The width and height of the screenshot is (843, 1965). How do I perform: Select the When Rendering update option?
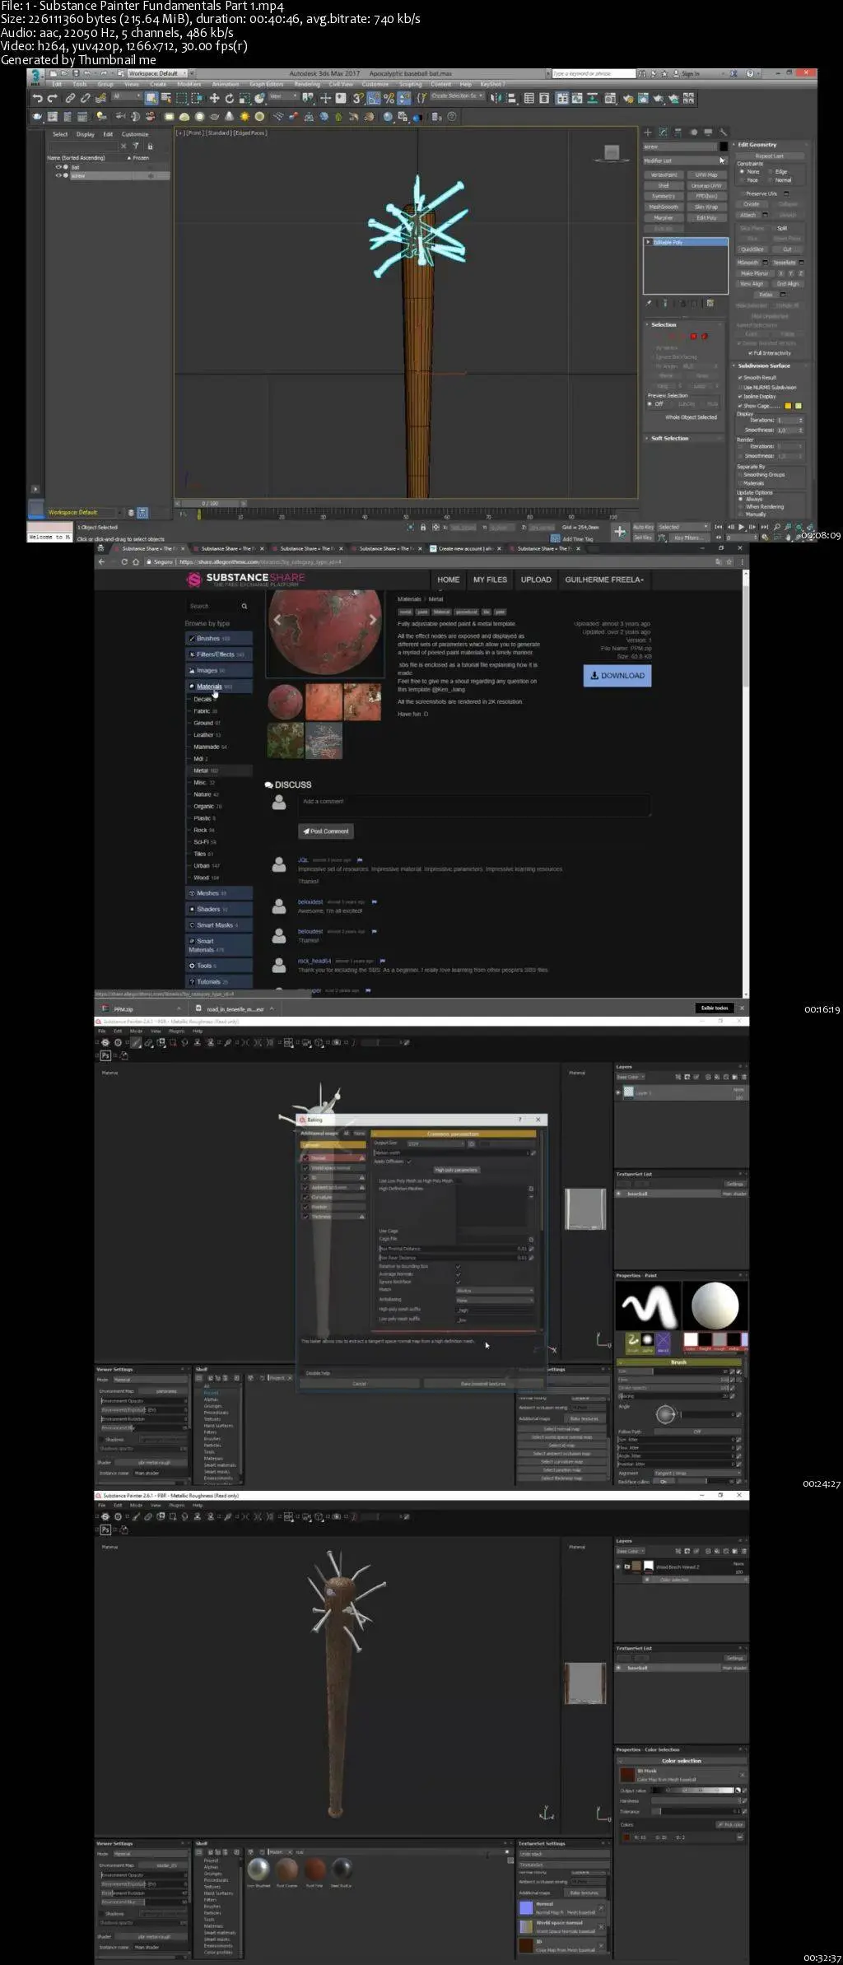click(x=741, y=506)
